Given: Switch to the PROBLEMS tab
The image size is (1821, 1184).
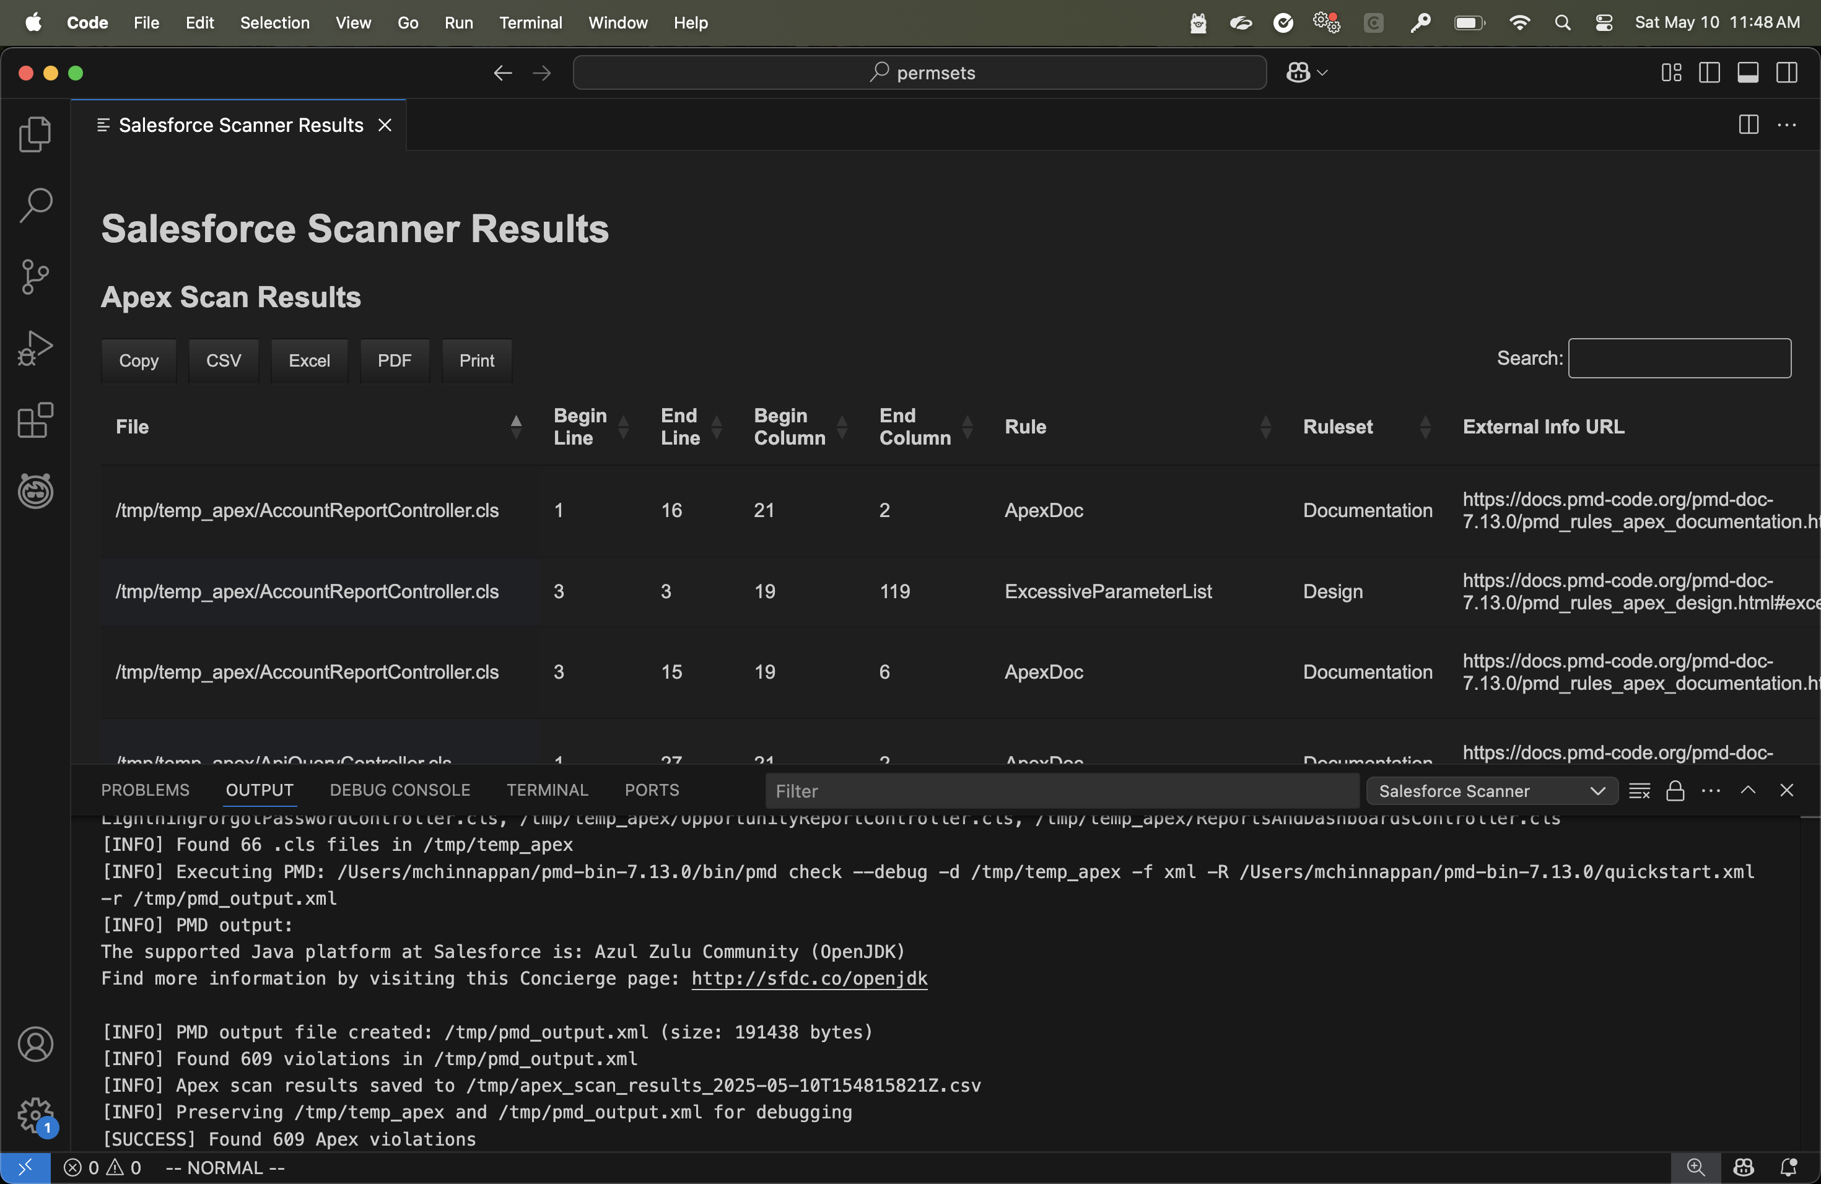Looking at the screenshot, I should point(144,790).
